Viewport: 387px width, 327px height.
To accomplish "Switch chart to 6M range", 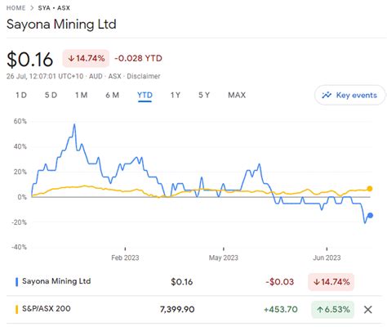I will (x=112, y=95).
